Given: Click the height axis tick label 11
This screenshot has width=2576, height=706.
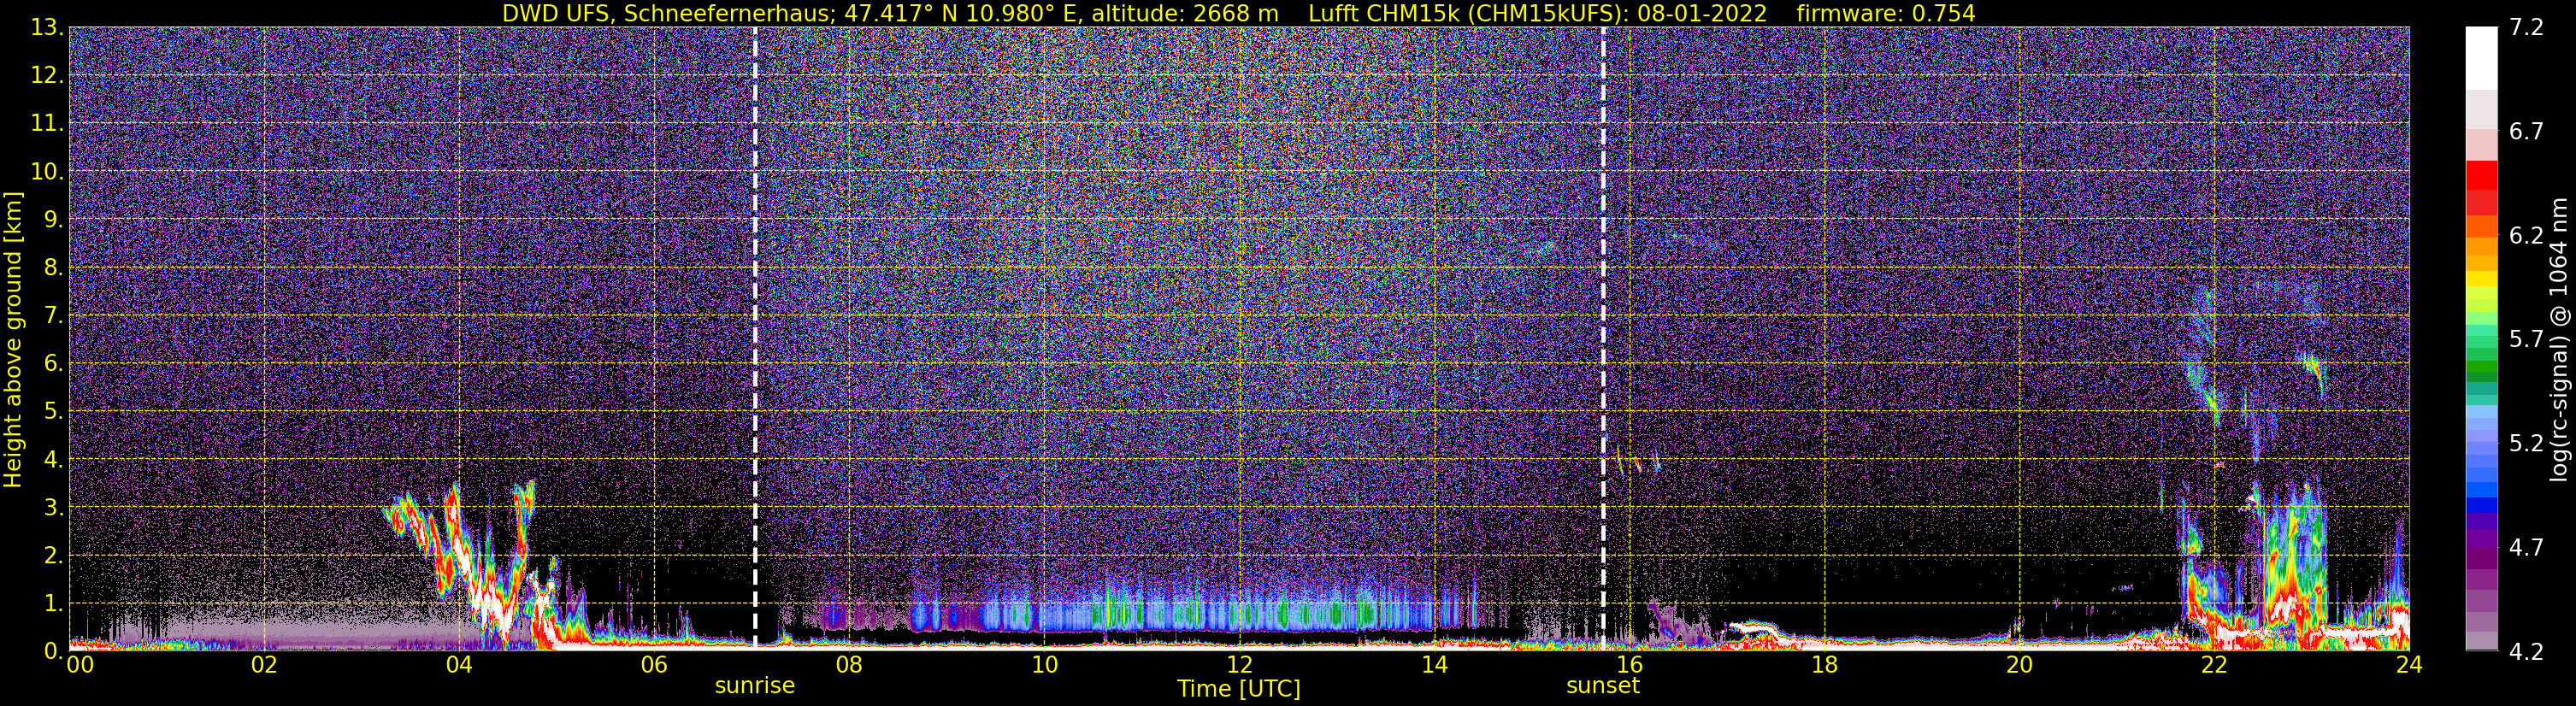Looking at the screenshot, I should pyautogui.click(x=46, y=123).
